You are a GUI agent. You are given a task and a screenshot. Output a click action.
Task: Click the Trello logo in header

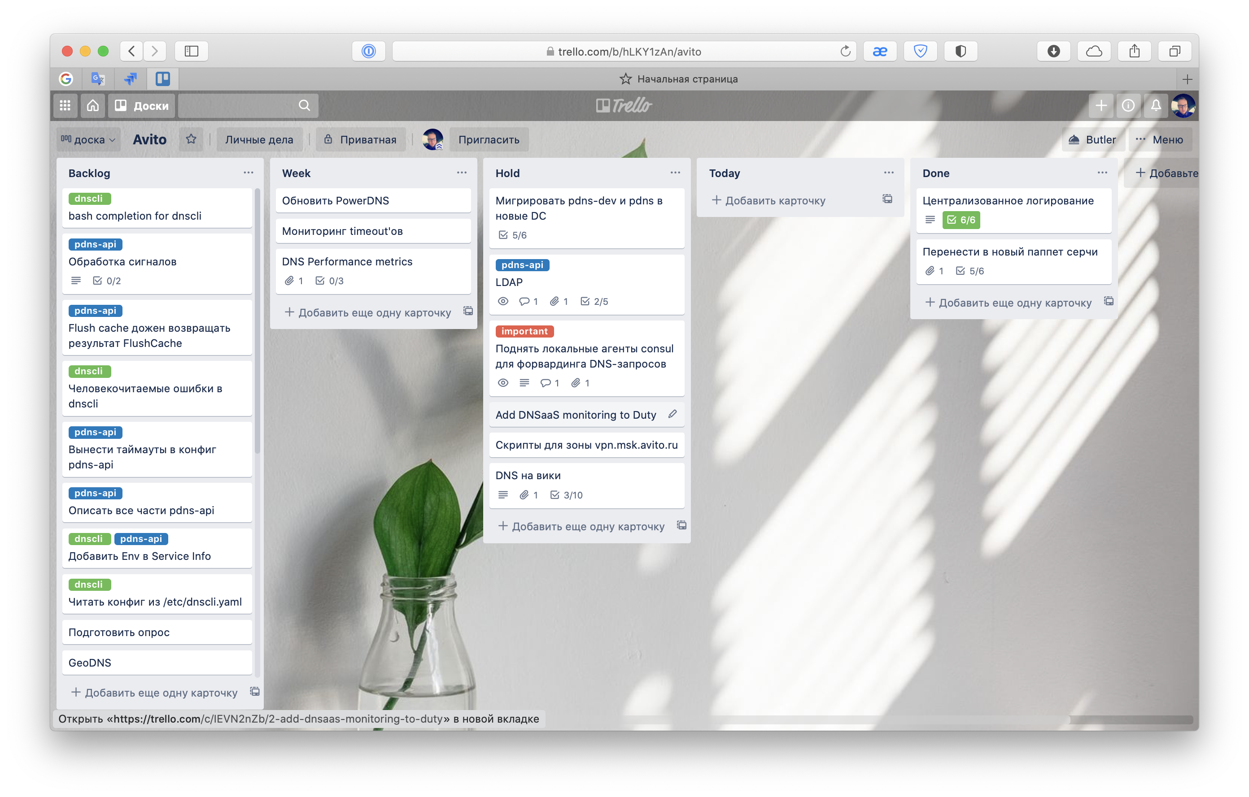click(x=624, y=106)
